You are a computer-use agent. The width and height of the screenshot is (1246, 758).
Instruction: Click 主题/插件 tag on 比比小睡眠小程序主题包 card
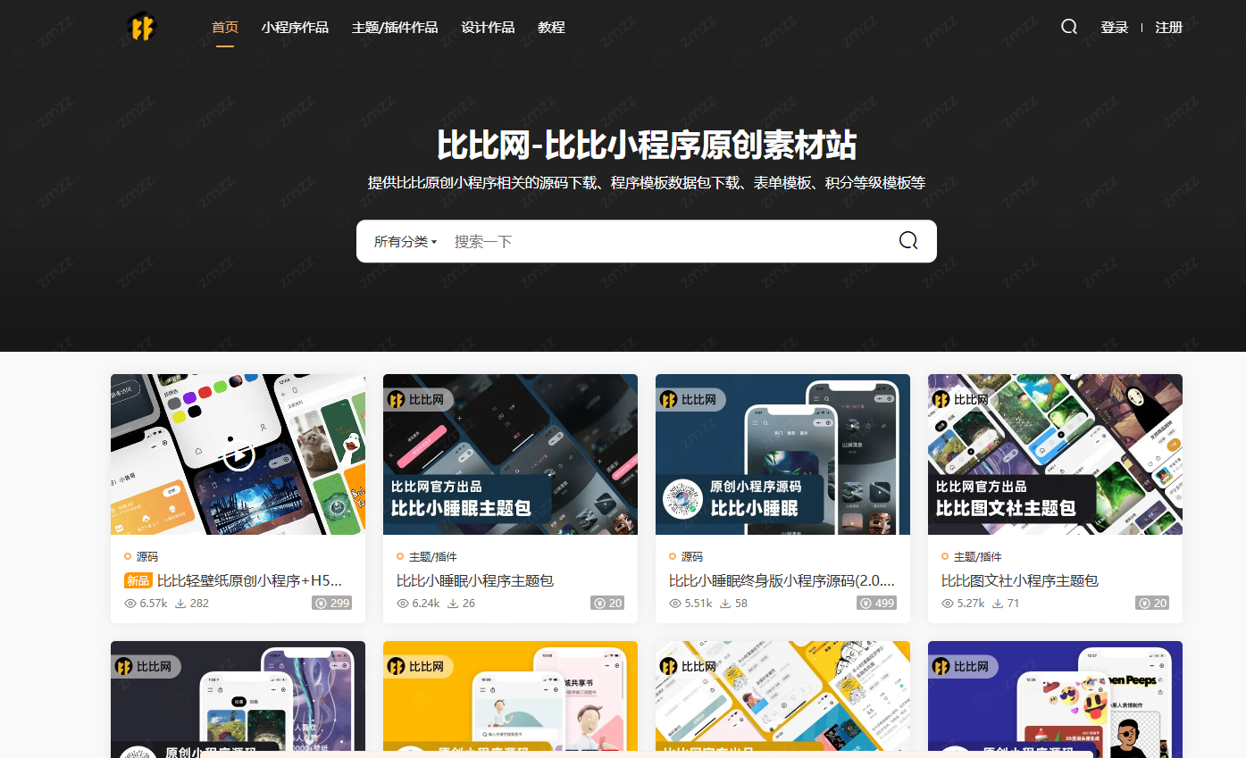click(433, 556)
